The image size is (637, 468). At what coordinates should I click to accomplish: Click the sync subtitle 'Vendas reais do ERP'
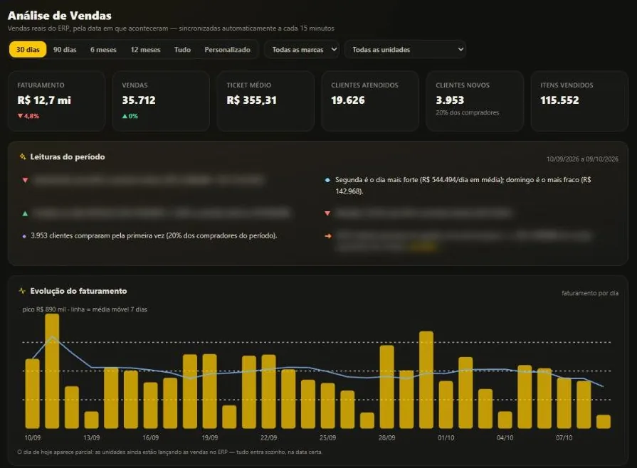pyautogui.click(x=171, y=28)
